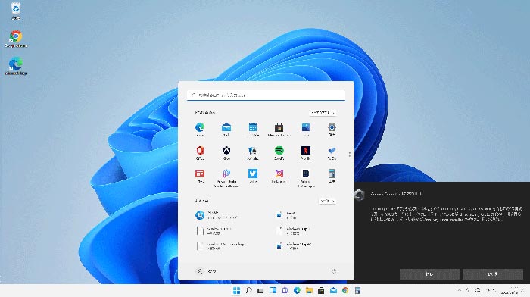
Task: Click the Windows Start button on taskbar
Action: 236,291
